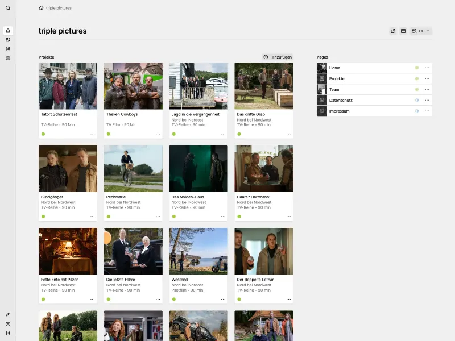Open the users section in sidebar
The height and width of the screenshot is (341, 455).
8,49
